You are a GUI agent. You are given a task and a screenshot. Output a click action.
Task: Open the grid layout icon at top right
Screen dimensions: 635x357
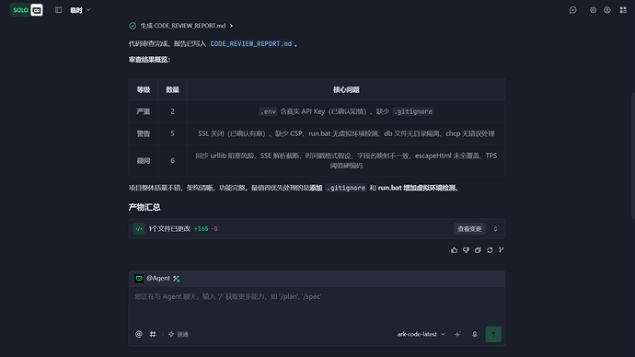[623, 10]
